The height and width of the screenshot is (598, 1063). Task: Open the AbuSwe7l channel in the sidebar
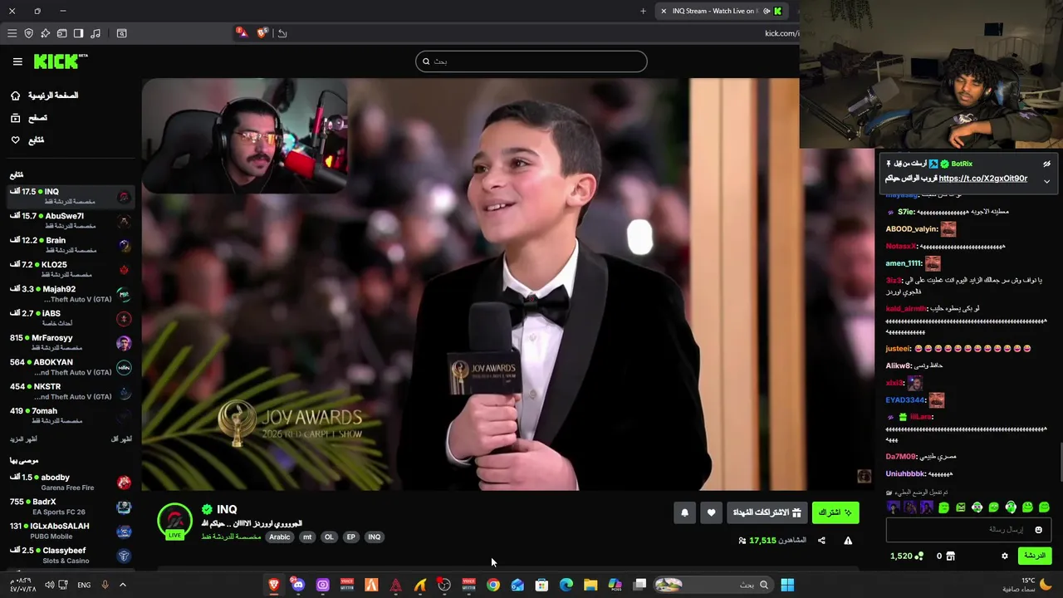[x=70, y=220]
